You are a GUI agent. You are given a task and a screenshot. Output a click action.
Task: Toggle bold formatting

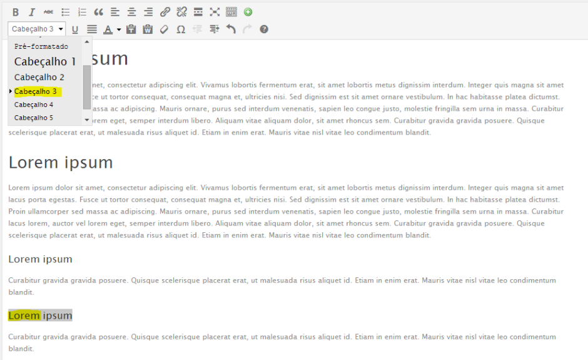point(16,12)
